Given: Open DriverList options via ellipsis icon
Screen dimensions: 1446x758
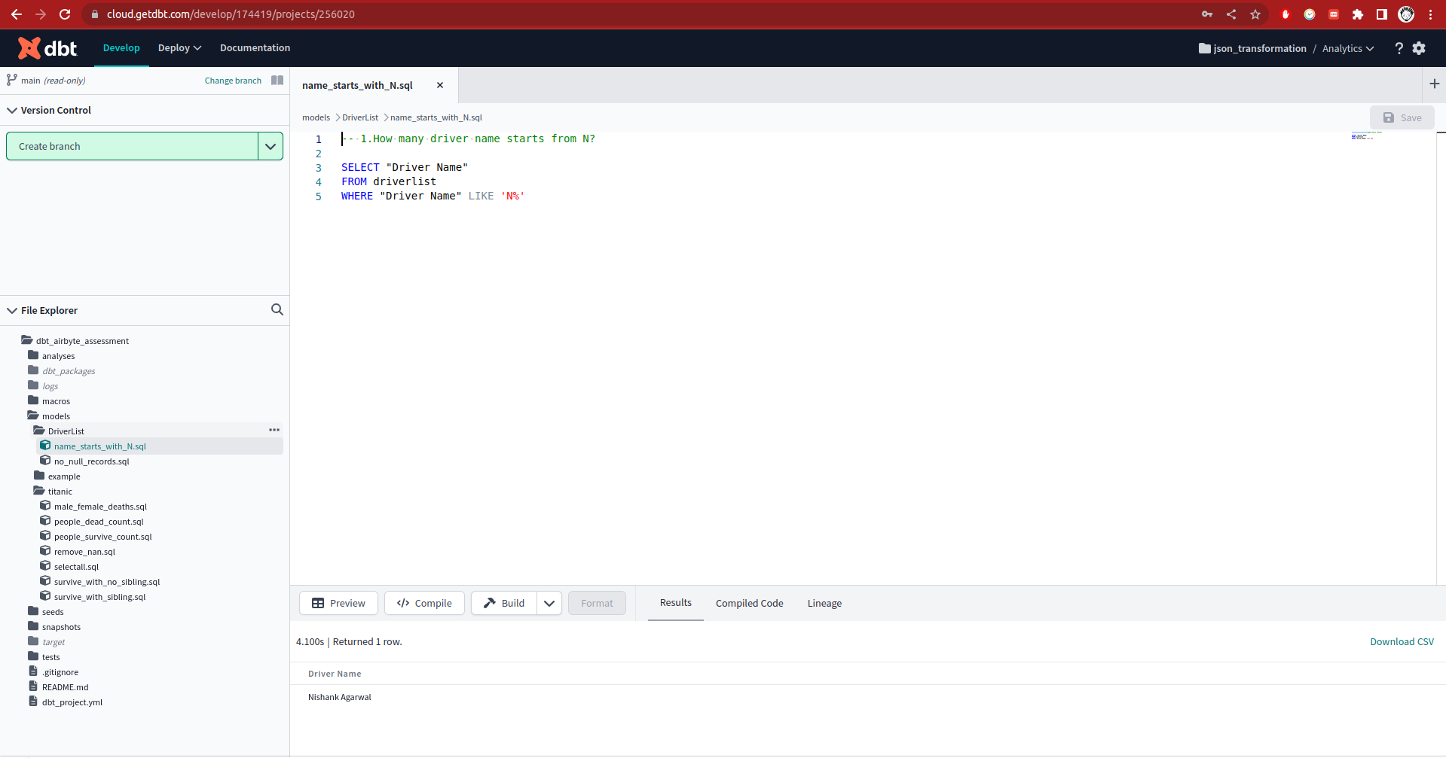Looking at the screenshot, I should pyautogui.click(x=274, y=430).
